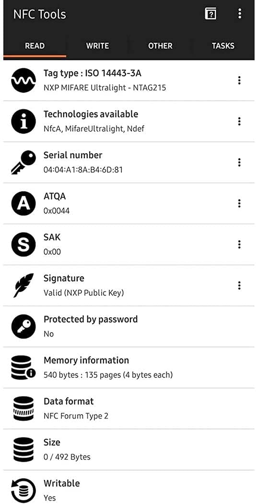Viewport: 256px width, 504px height.
Task: Open options menu for Tag type row
Action: 239,80
